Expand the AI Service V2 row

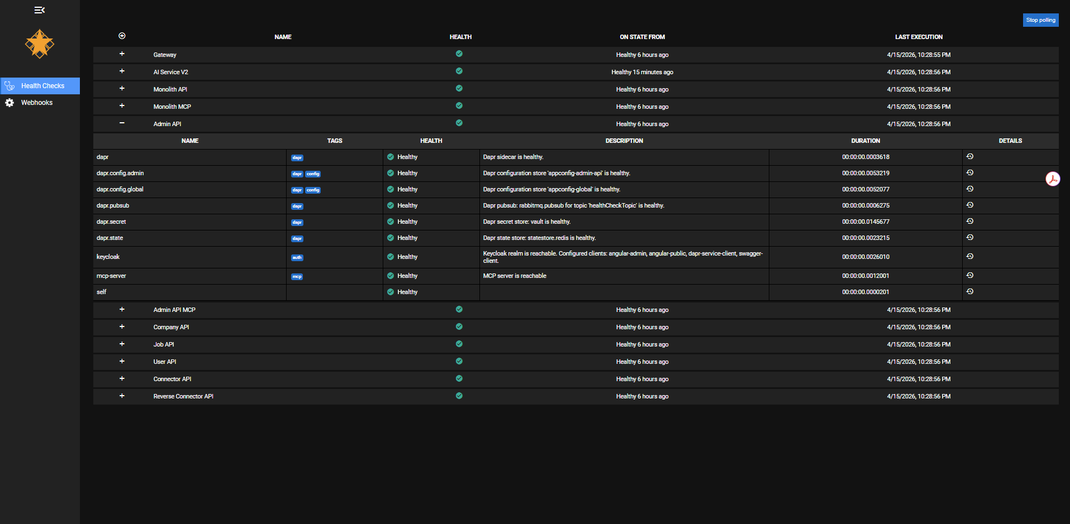tap(122, 71)
